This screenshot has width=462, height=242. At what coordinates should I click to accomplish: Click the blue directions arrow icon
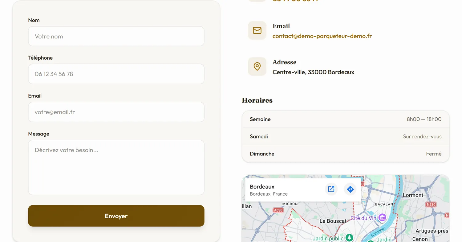(350, 189)
